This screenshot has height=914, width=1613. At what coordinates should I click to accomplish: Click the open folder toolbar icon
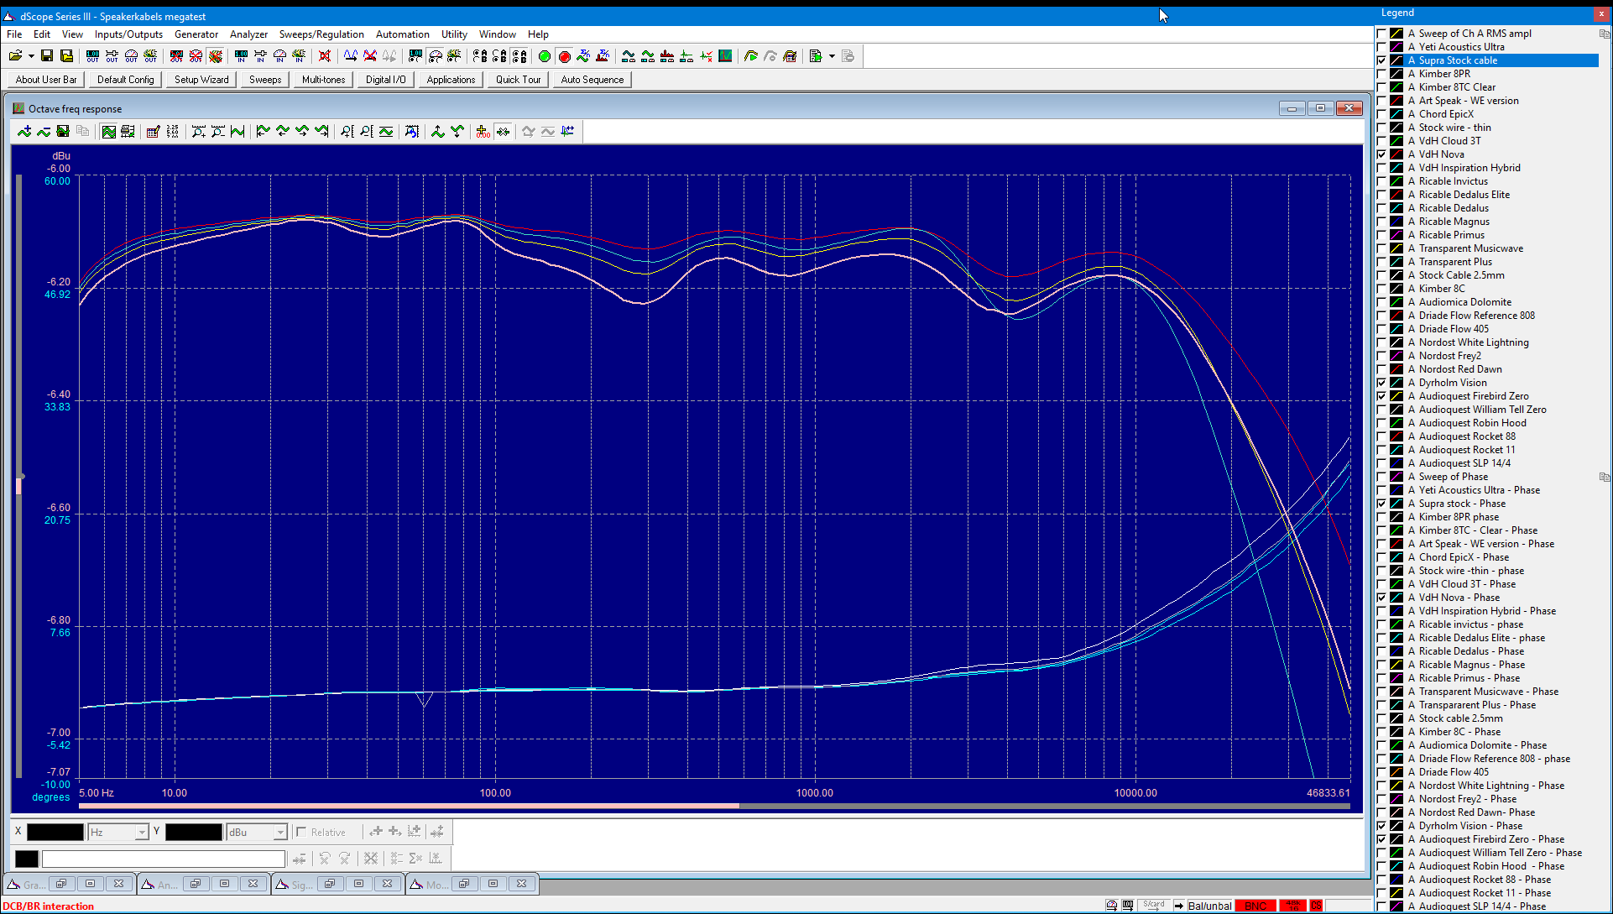click(16, 56)
